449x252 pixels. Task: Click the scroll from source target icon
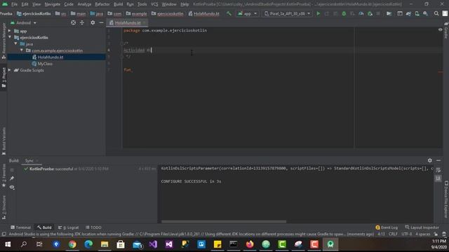tap(73, 22)
